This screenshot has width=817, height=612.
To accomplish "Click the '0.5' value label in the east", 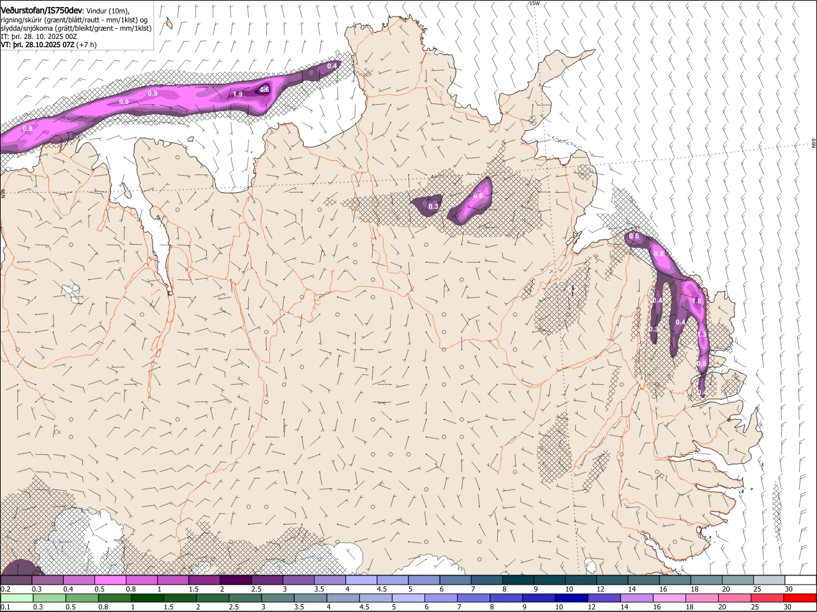I will (634, 236).
